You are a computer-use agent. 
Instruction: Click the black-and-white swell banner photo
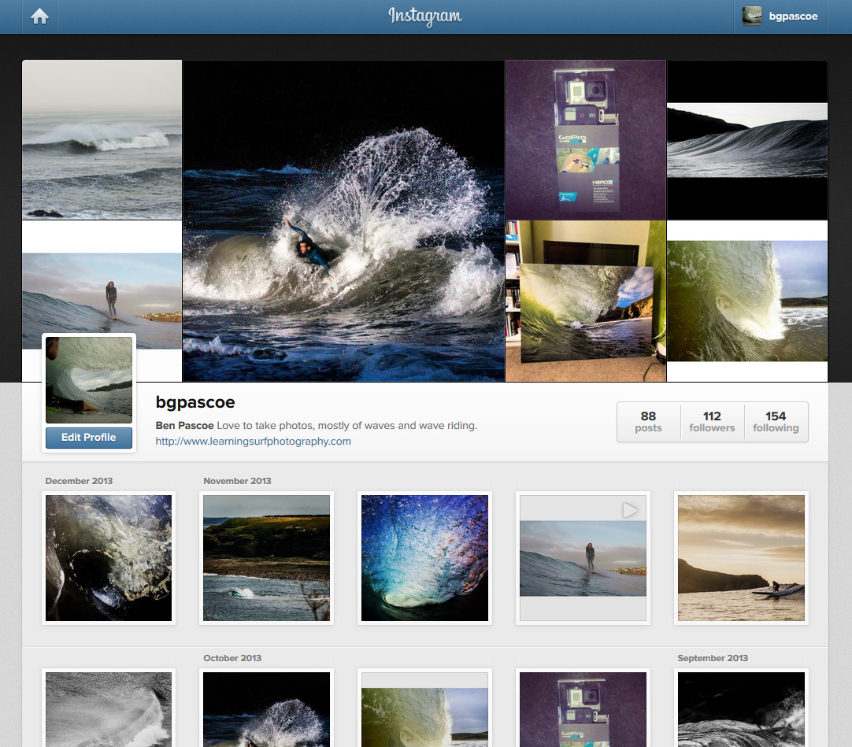point(747,139)
